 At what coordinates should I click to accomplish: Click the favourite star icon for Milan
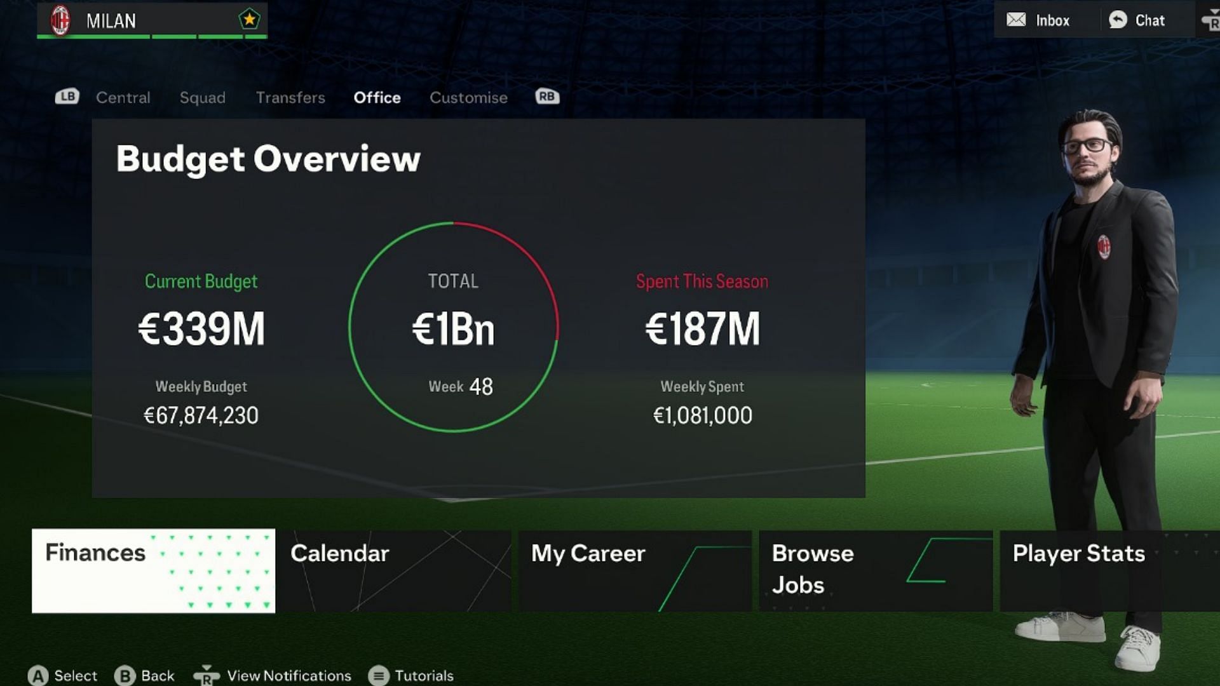coord(250,19)
